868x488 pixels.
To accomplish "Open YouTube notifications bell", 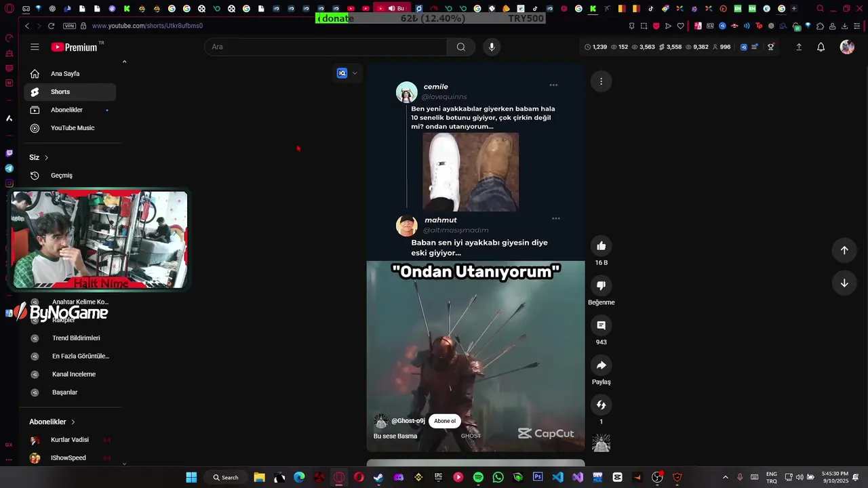I will tap(821, 47).
